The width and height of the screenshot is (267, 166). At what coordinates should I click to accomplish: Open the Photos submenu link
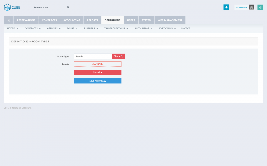[186, 29]
